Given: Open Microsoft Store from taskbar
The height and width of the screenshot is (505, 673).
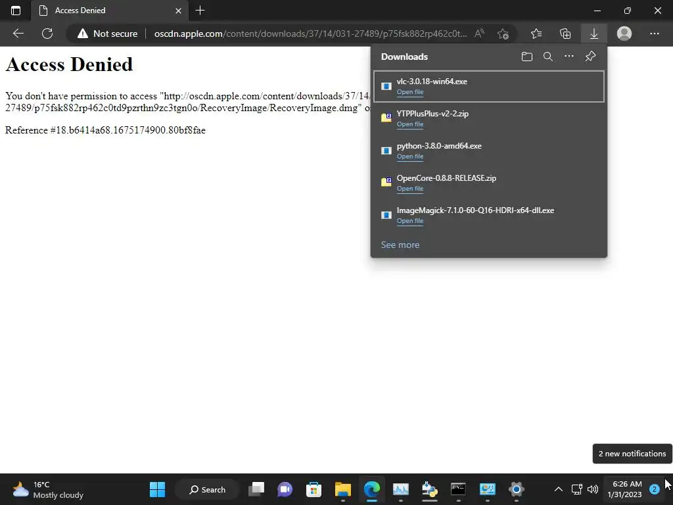Looking at the screenshot, I should pos(313,489).
